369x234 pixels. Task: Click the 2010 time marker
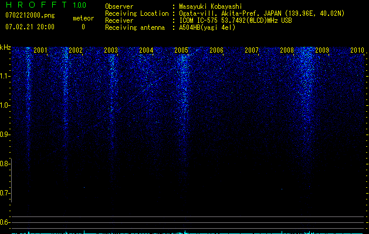(357, 50)
